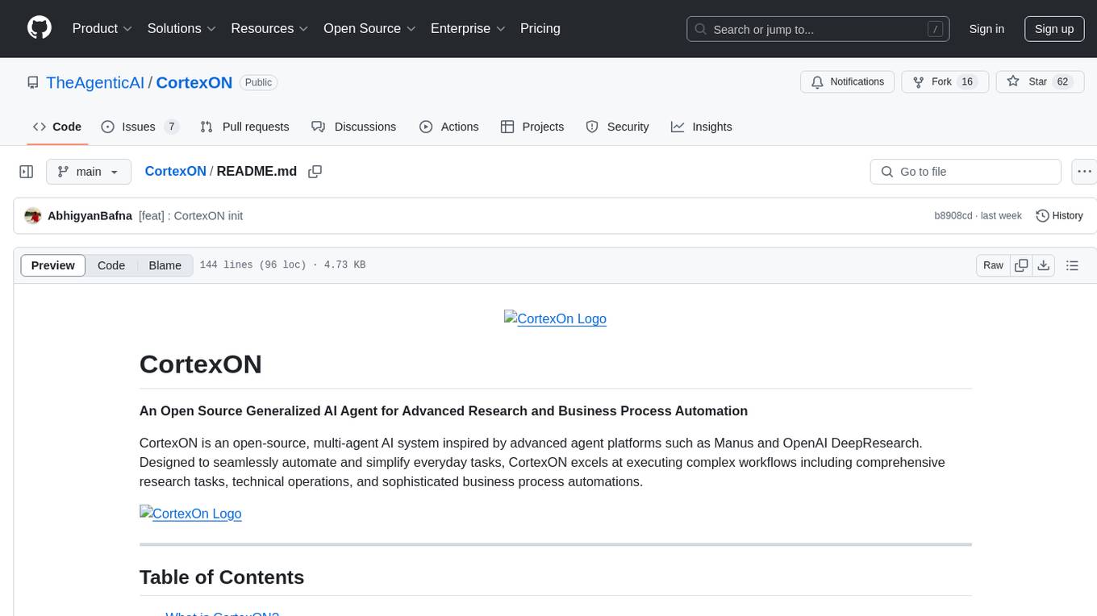Open the GitHub home logo
1097x616 pixels.
click(40, 28)
